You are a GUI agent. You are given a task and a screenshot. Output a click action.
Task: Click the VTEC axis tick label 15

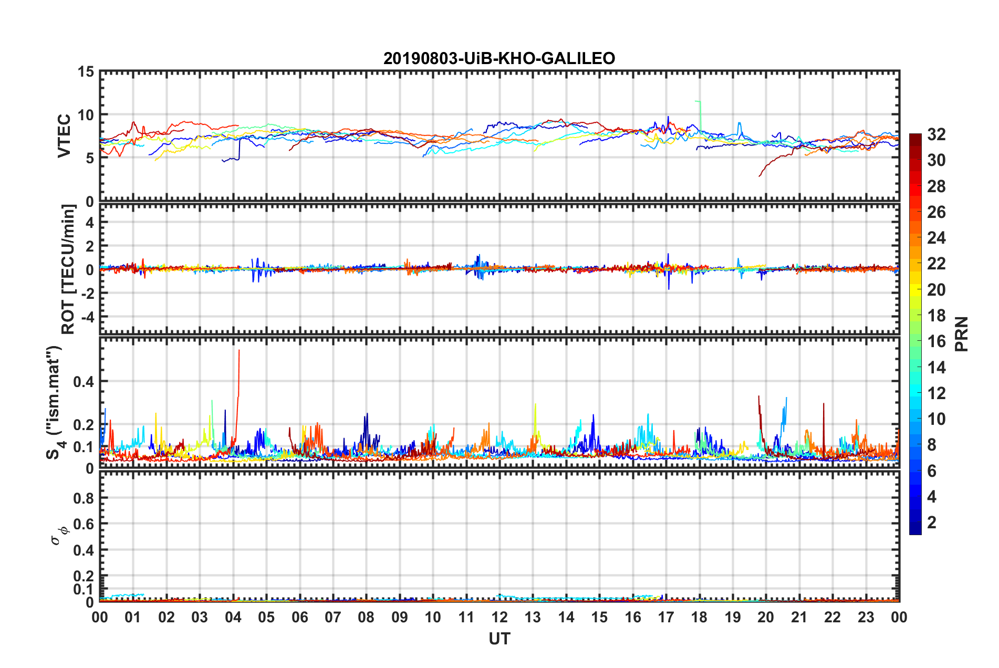pos(86,72)
